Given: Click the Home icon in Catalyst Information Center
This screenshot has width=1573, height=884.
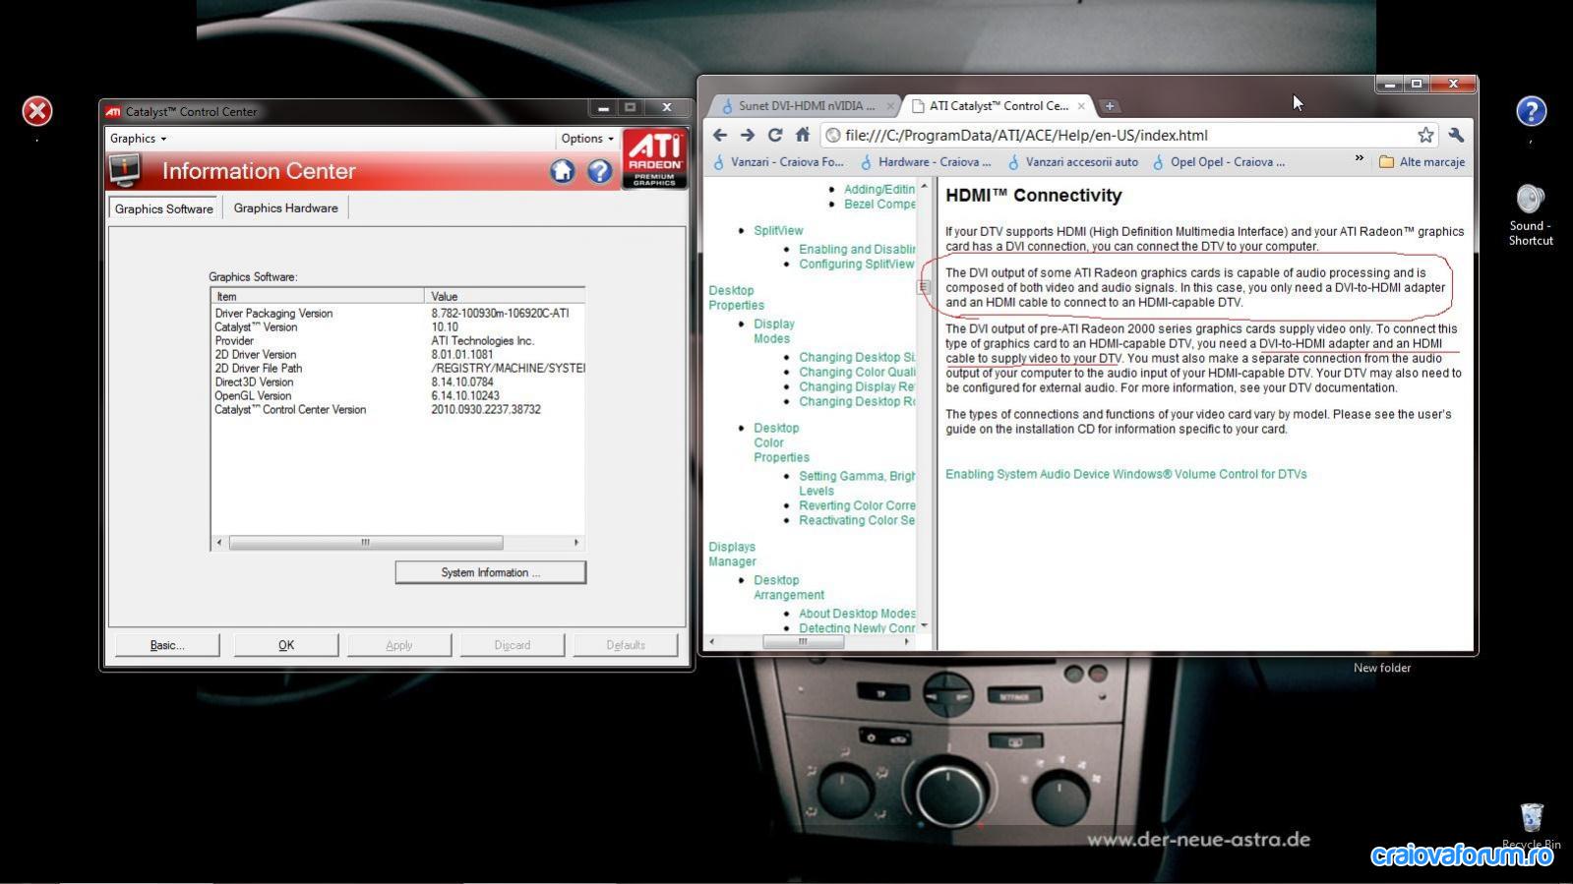Looking at the screenshot, I should pyautogui.click(x=562, y=171).
